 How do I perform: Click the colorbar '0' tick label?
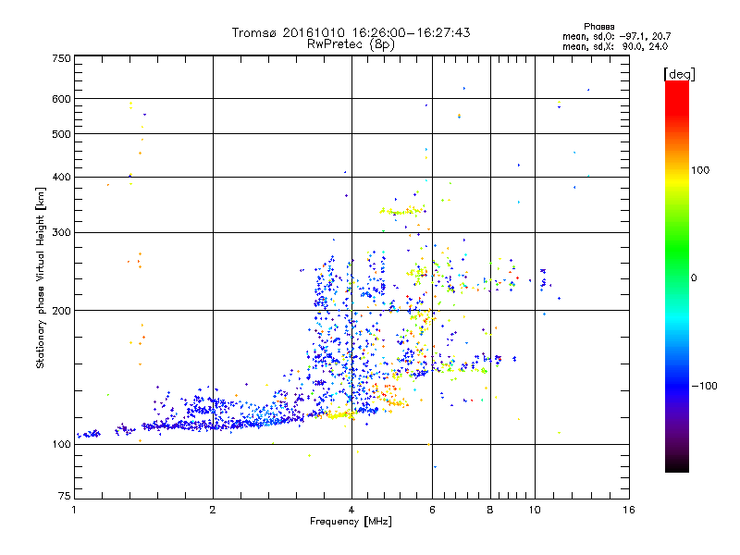(x=694, y=277)
